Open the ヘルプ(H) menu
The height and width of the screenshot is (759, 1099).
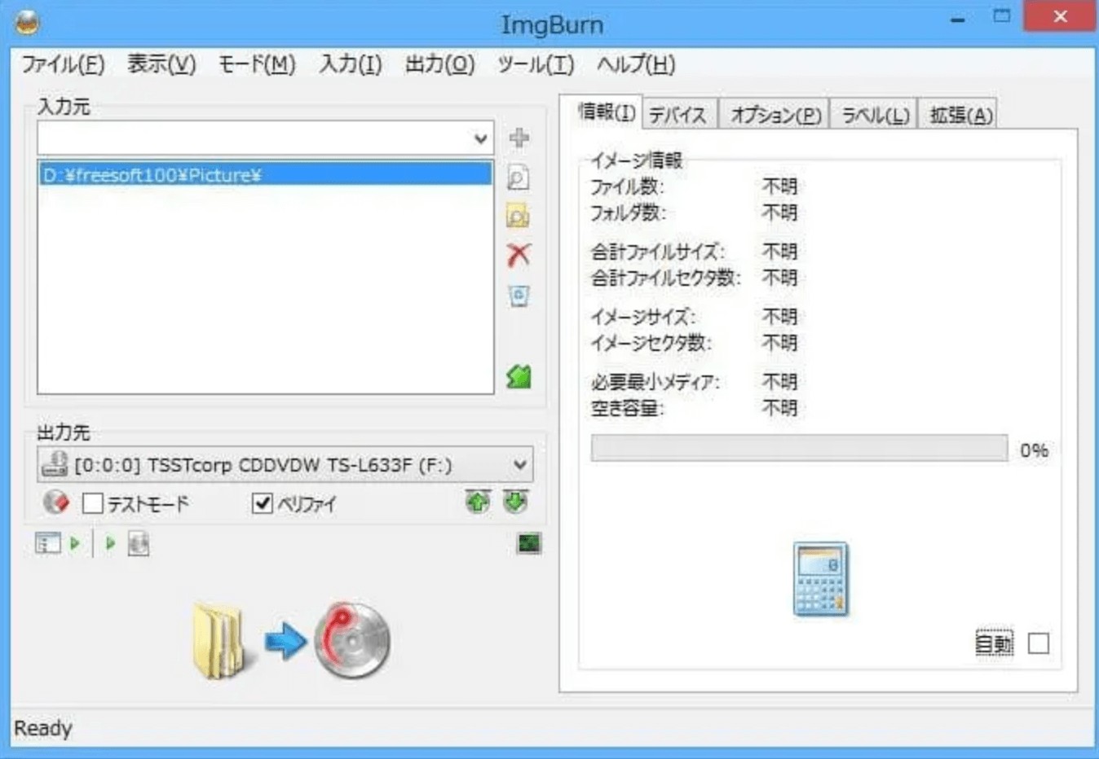pyautogui.click(x=636, y=64)
